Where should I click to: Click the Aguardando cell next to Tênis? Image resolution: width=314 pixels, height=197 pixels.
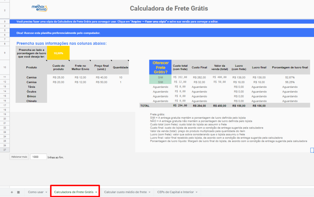pos(161,87)
